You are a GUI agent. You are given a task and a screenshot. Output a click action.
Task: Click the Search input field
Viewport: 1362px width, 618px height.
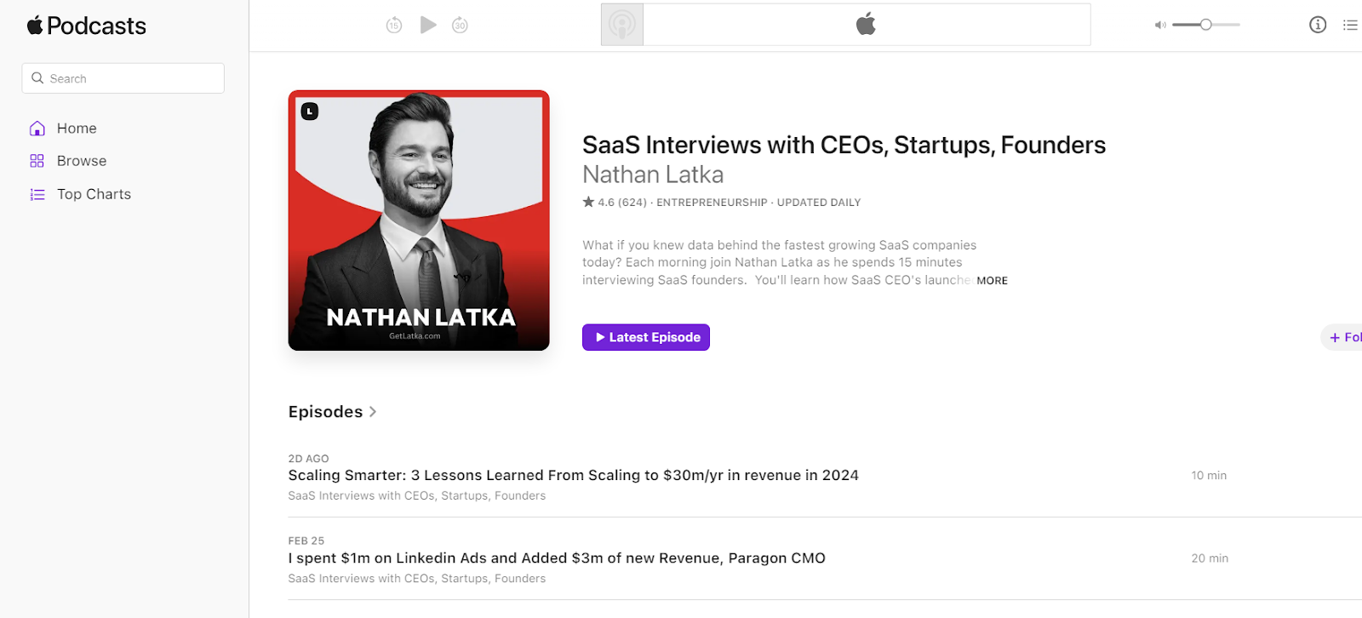pyautogui.click(x=123, y=78)
